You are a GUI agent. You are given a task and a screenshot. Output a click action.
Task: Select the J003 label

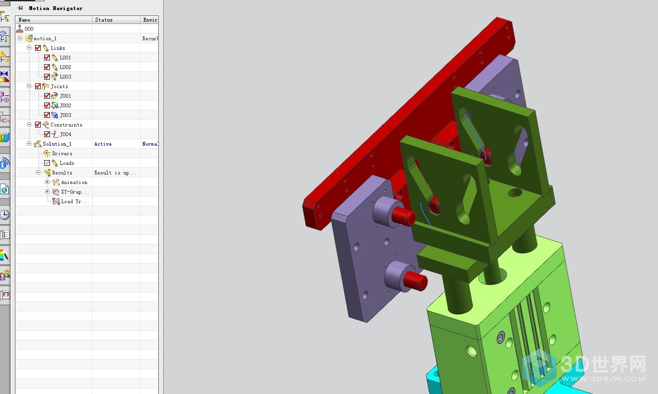pos(66,115)
